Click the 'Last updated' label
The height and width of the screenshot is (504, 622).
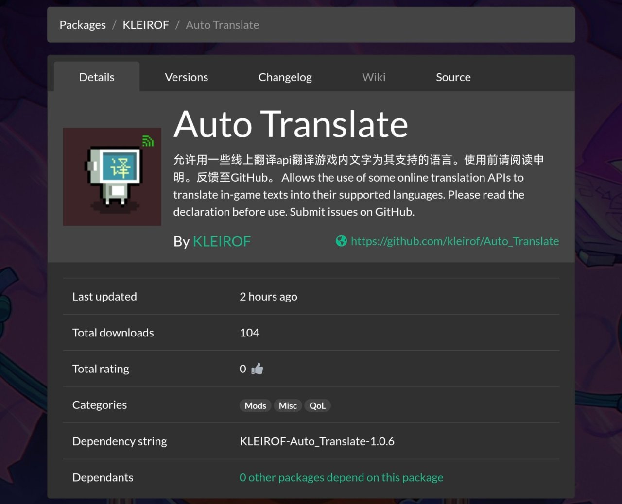[x=104, y=297]
